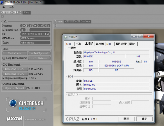Click the 546 CB-CPU score
This screenshot has height=126, width=164.
[36, 69]
